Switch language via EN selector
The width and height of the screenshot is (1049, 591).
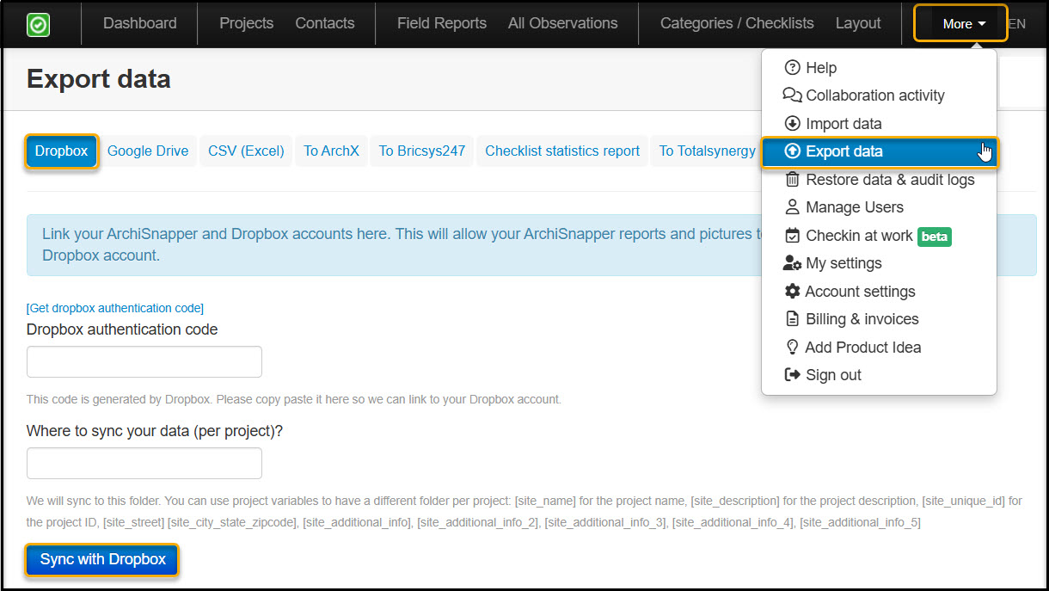pos(1016,24)
